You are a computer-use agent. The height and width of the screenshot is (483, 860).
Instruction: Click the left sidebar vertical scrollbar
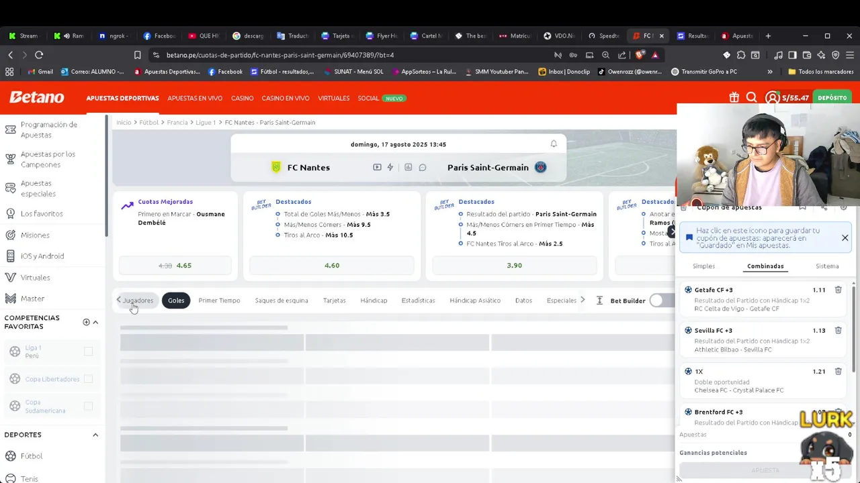pos(106,176)
